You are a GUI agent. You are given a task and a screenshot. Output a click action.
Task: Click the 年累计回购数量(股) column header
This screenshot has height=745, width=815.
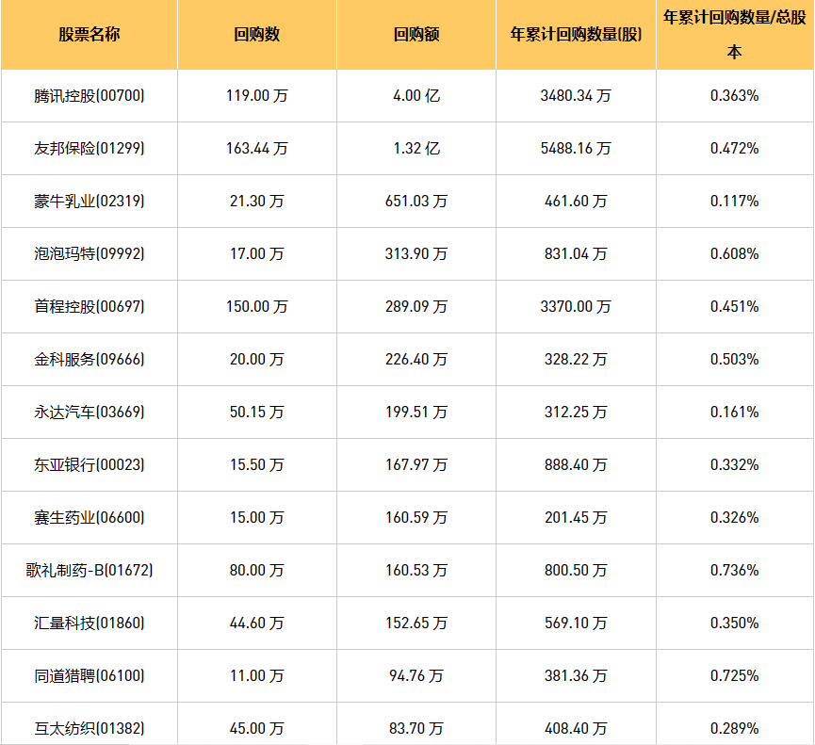[x=576, y=34]
